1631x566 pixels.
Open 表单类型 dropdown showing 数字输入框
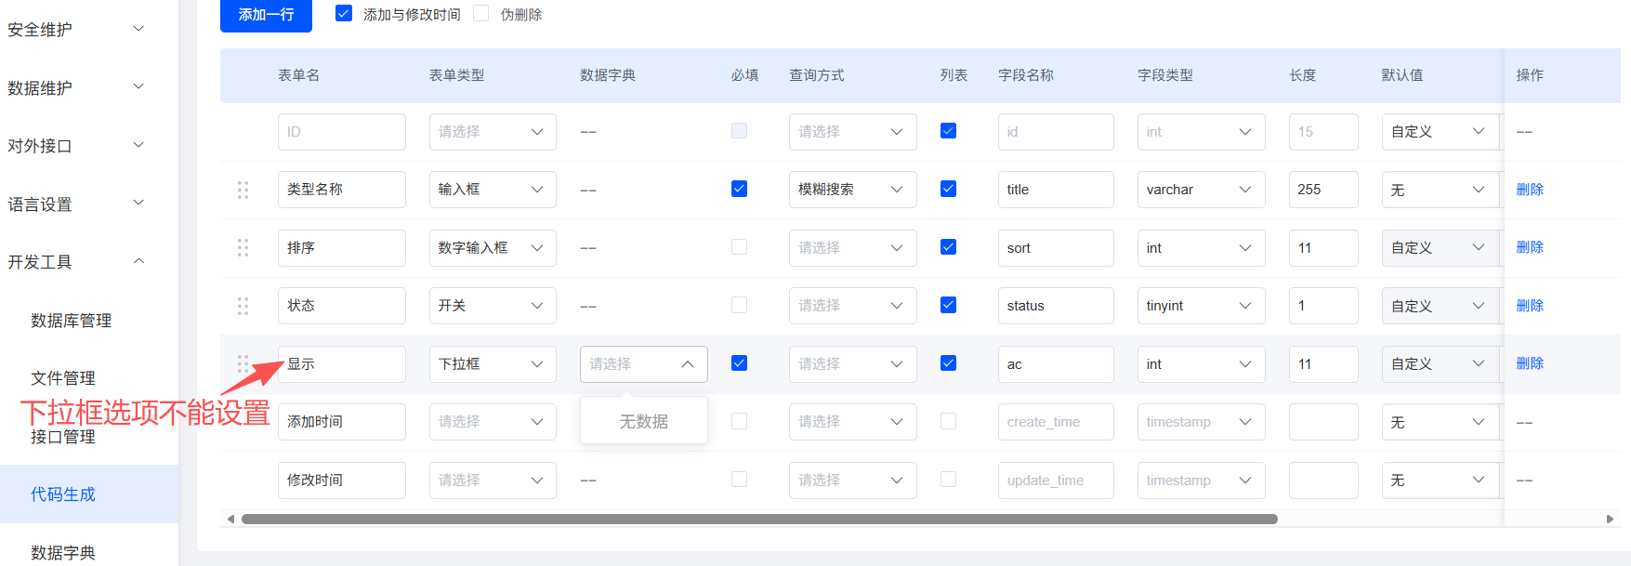click(492, 248)
